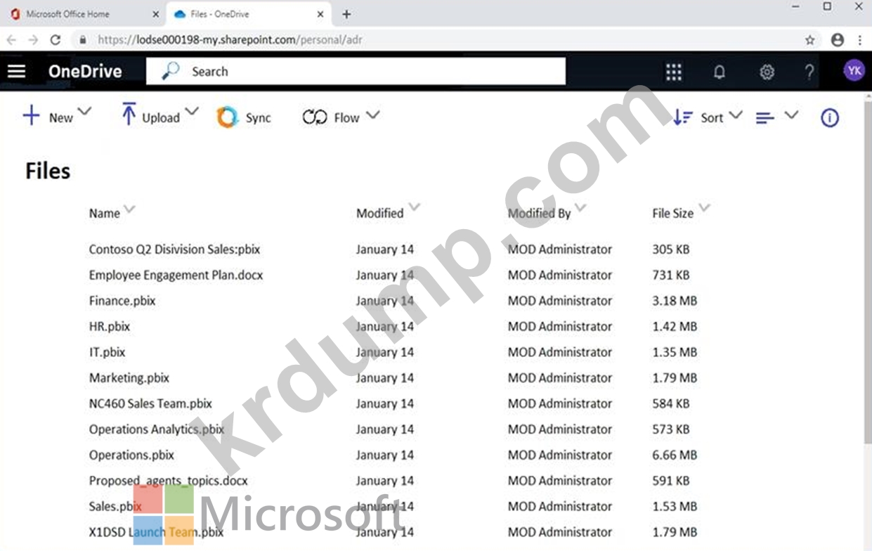Click the File Size column header
The image size is (872, 551).
(672, 213)
